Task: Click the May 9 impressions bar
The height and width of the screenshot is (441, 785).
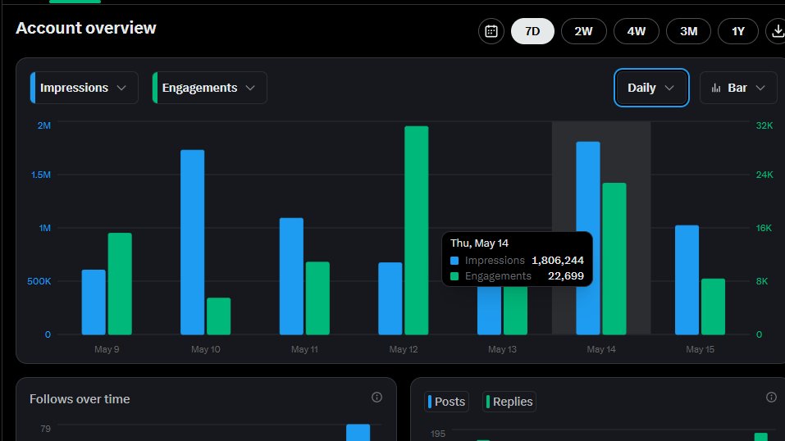Action: [94, 302]
